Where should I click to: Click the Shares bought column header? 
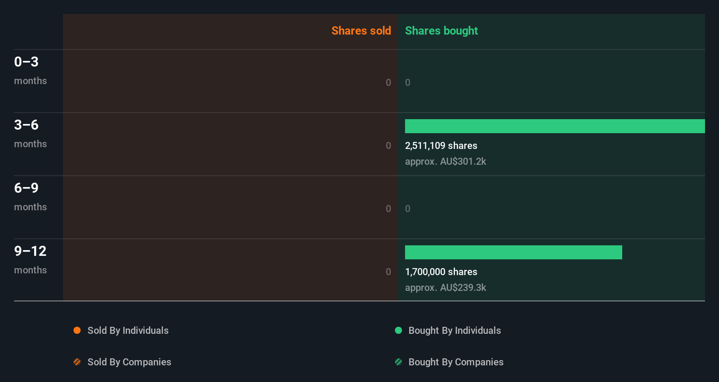[441, 31]
